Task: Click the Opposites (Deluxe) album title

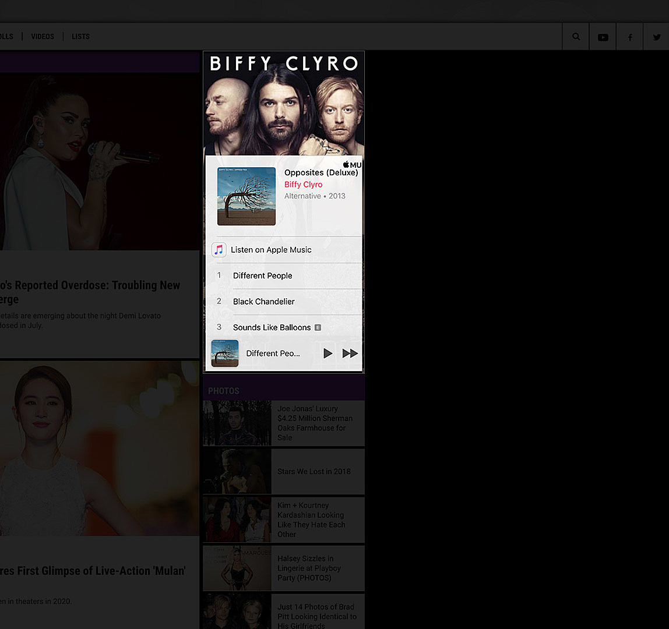Action: [x=321, y=172]
